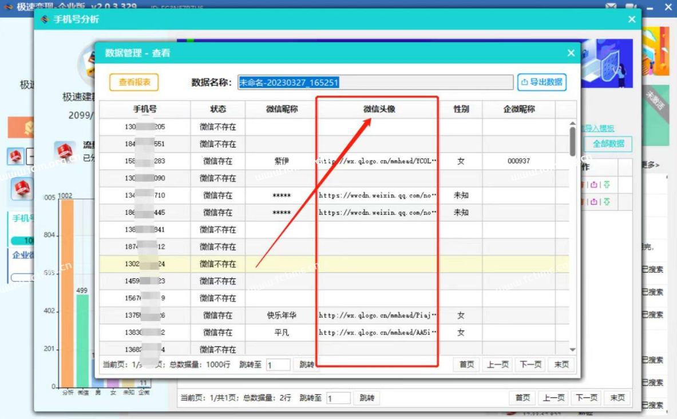Go to 首页 in the background pagination
677x419 pixels.
click(x=522, y=398)
